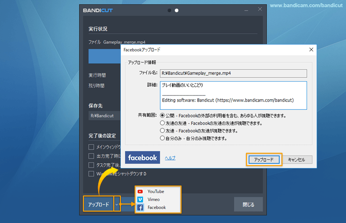
Task: Close the Bandicut window via X
Action: coord(260,9)
